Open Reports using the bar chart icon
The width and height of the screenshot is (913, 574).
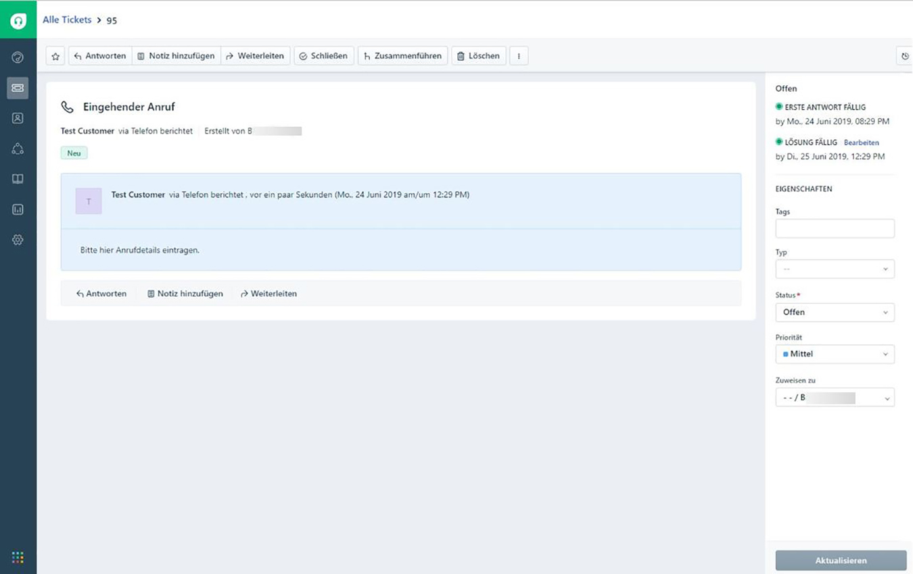coord(18,209)
